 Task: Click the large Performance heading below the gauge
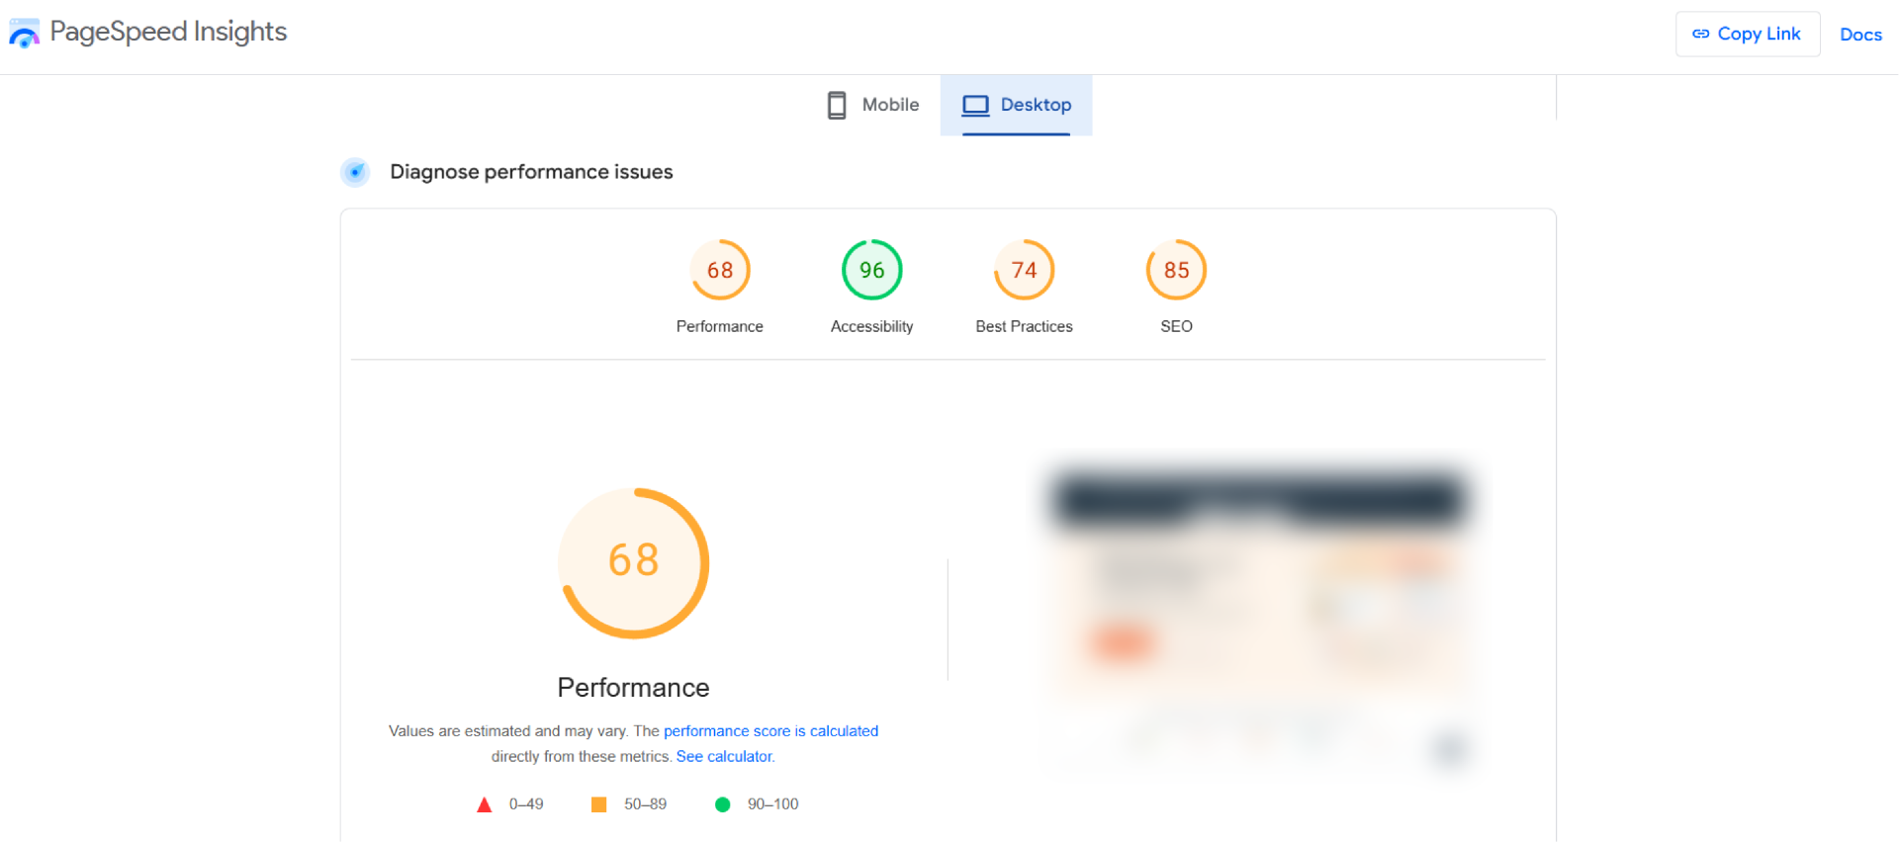coord(633,688)
